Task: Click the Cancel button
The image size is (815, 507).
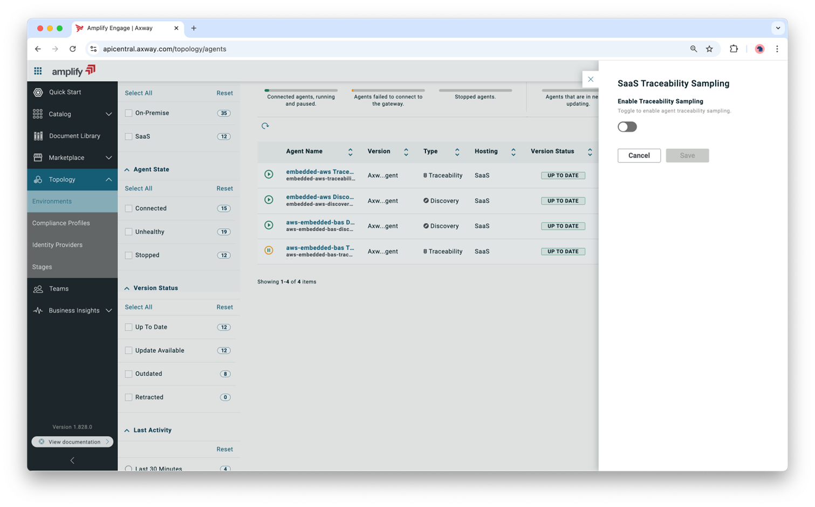Action: point(639,155)
